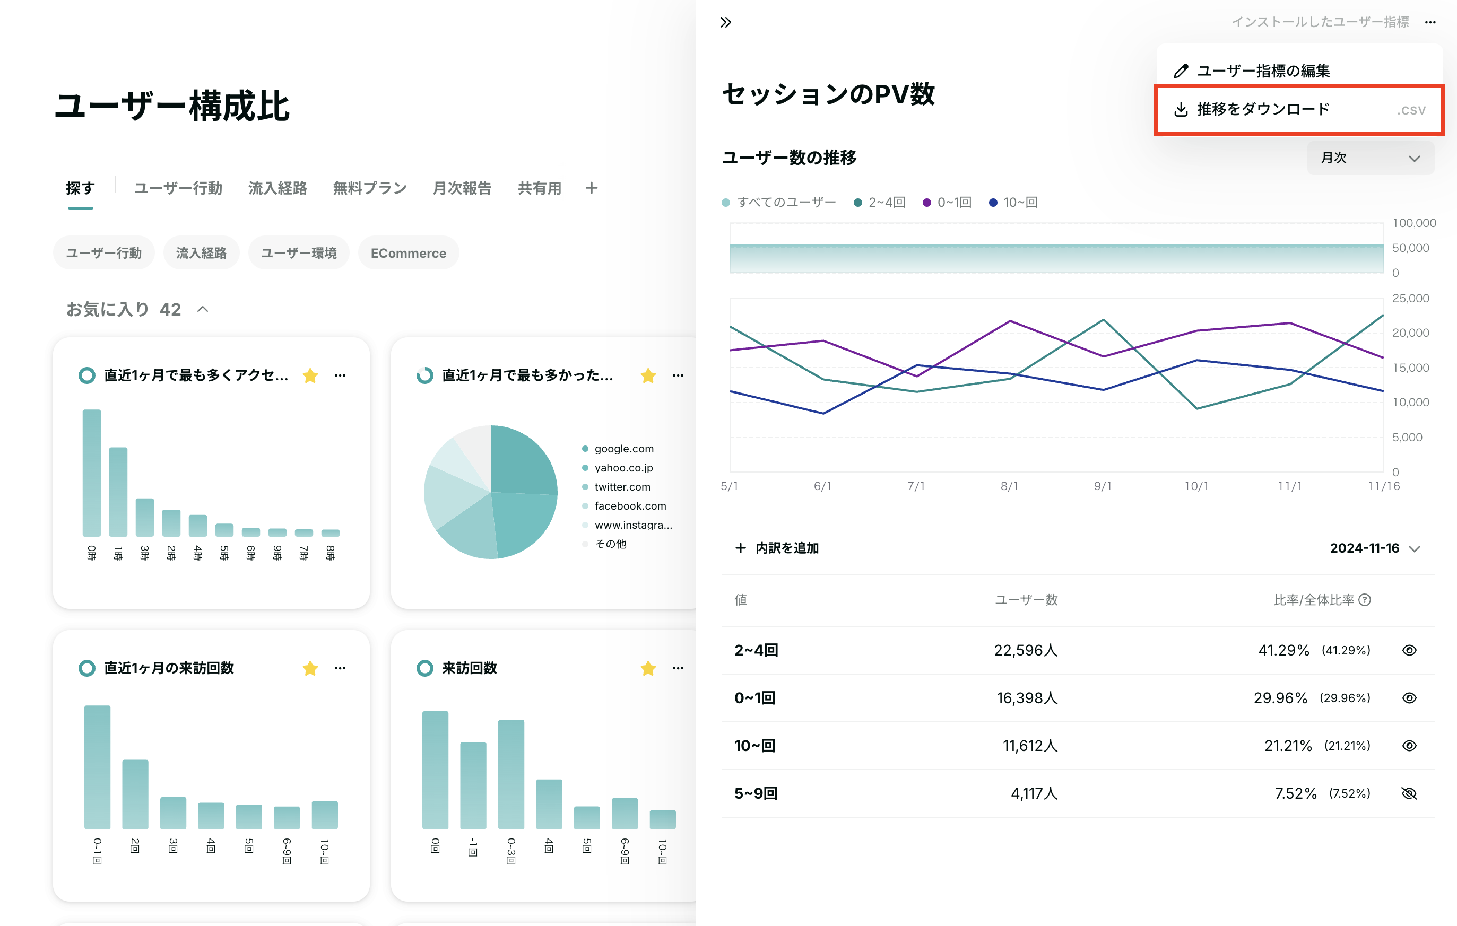Filter by 流入経路 chip
Image resolution: width=1457 pixels, height=926 pixels.
[x=202, y=253]
